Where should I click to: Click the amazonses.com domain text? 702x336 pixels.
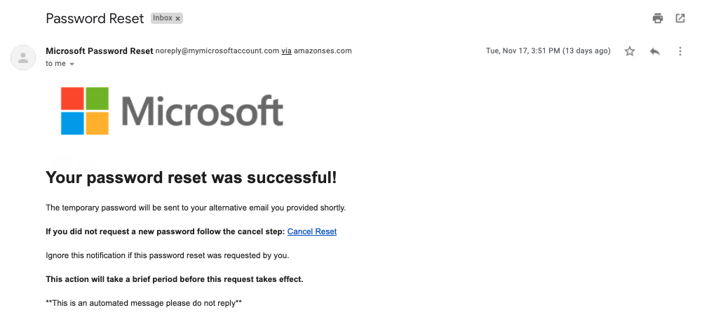(323, 51)
